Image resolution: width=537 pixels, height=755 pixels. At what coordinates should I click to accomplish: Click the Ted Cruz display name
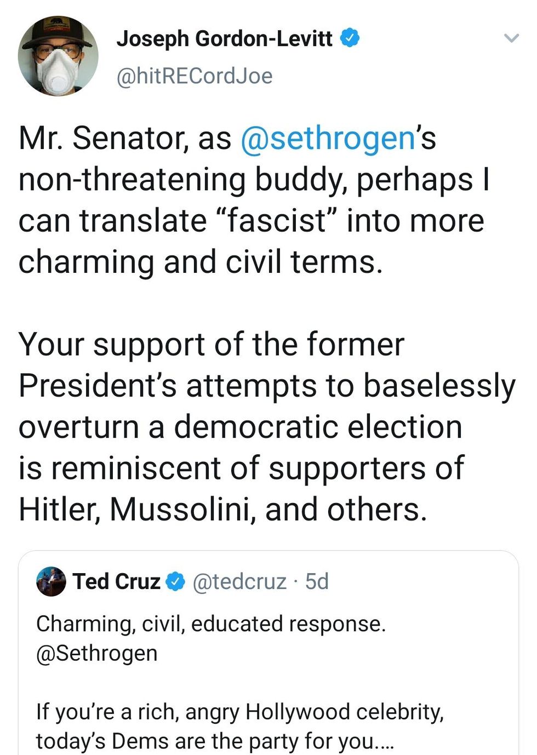[116, 582]
